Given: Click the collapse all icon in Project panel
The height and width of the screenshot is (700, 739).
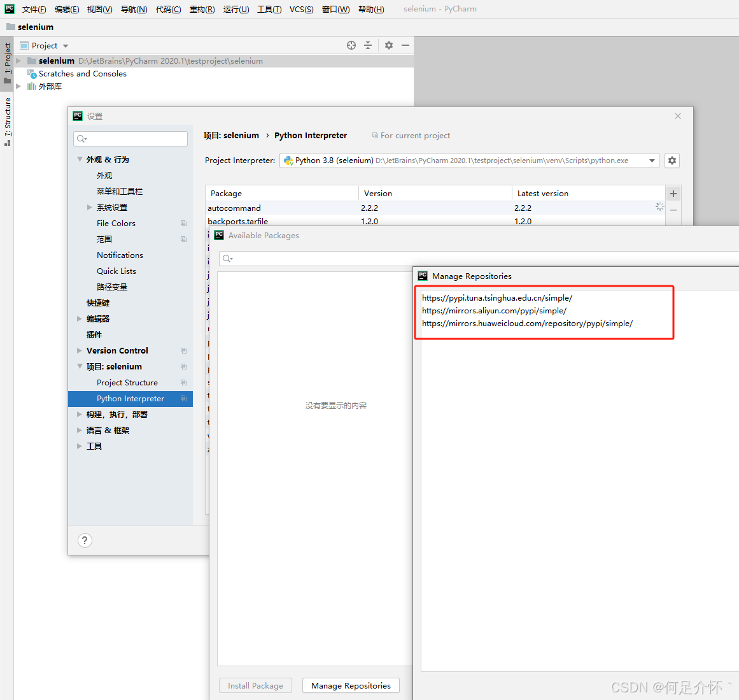Looking at the screenshot, I should pos(368,45).
